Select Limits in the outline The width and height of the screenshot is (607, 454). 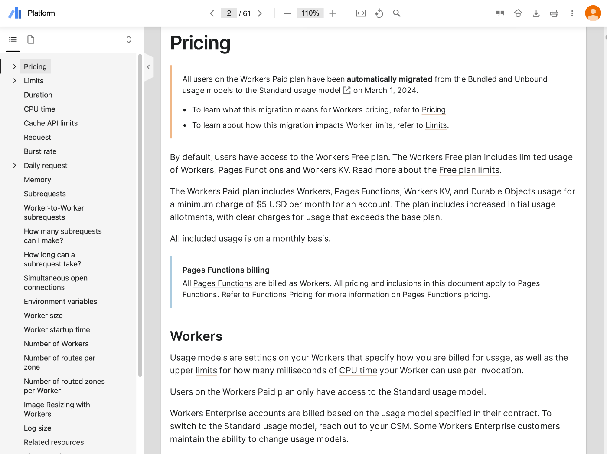pos(34,81)
